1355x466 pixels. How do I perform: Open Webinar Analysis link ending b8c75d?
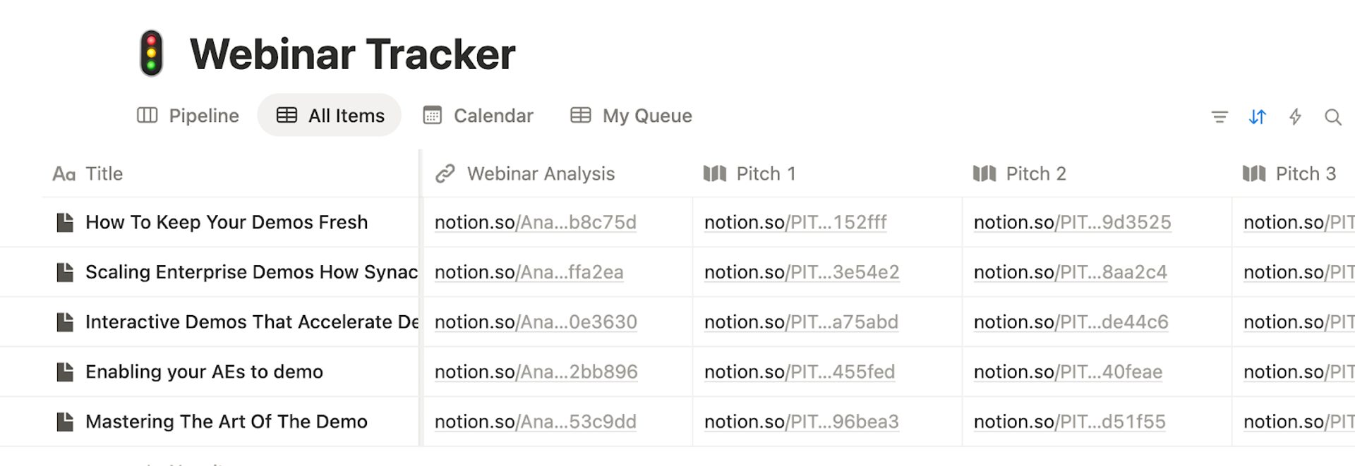coord(535,223)
